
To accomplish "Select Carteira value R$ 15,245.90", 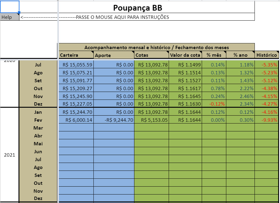I will pos(76,96).
